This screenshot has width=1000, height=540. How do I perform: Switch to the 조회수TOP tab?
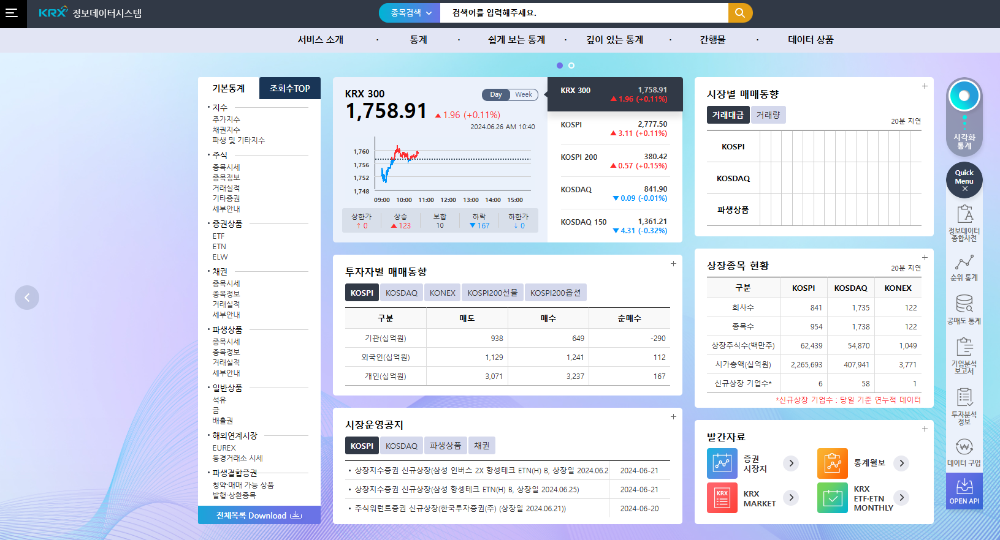[290, 88]
